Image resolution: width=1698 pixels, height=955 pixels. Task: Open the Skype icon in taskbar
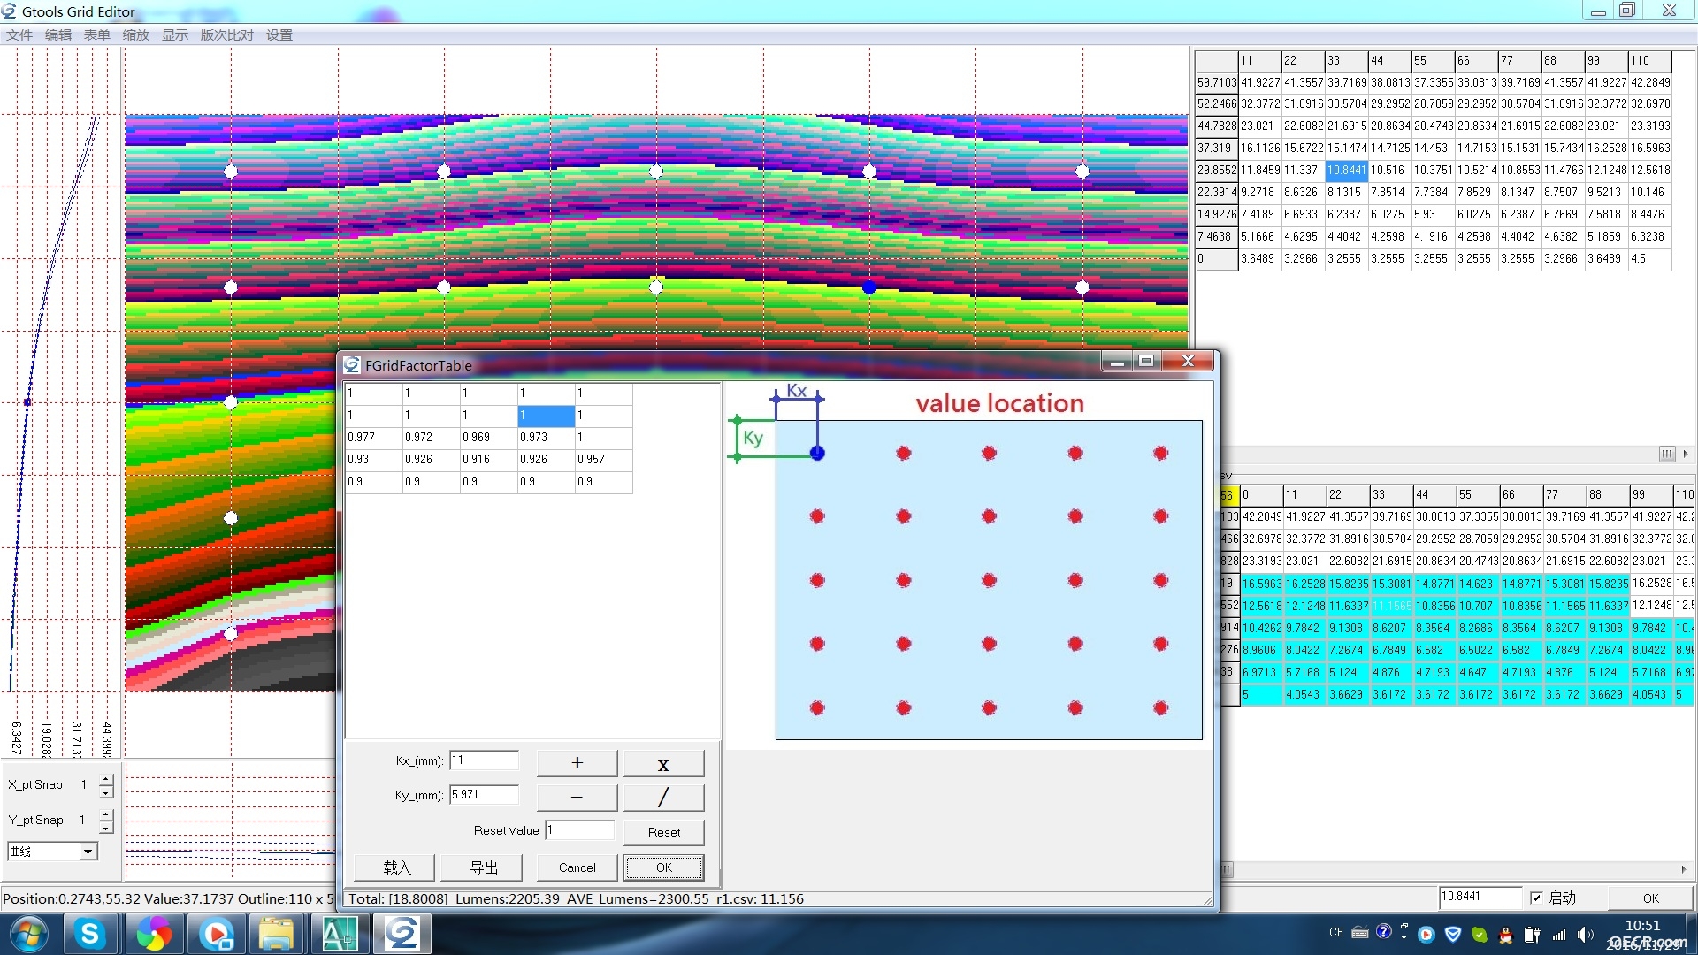[89, 934]
